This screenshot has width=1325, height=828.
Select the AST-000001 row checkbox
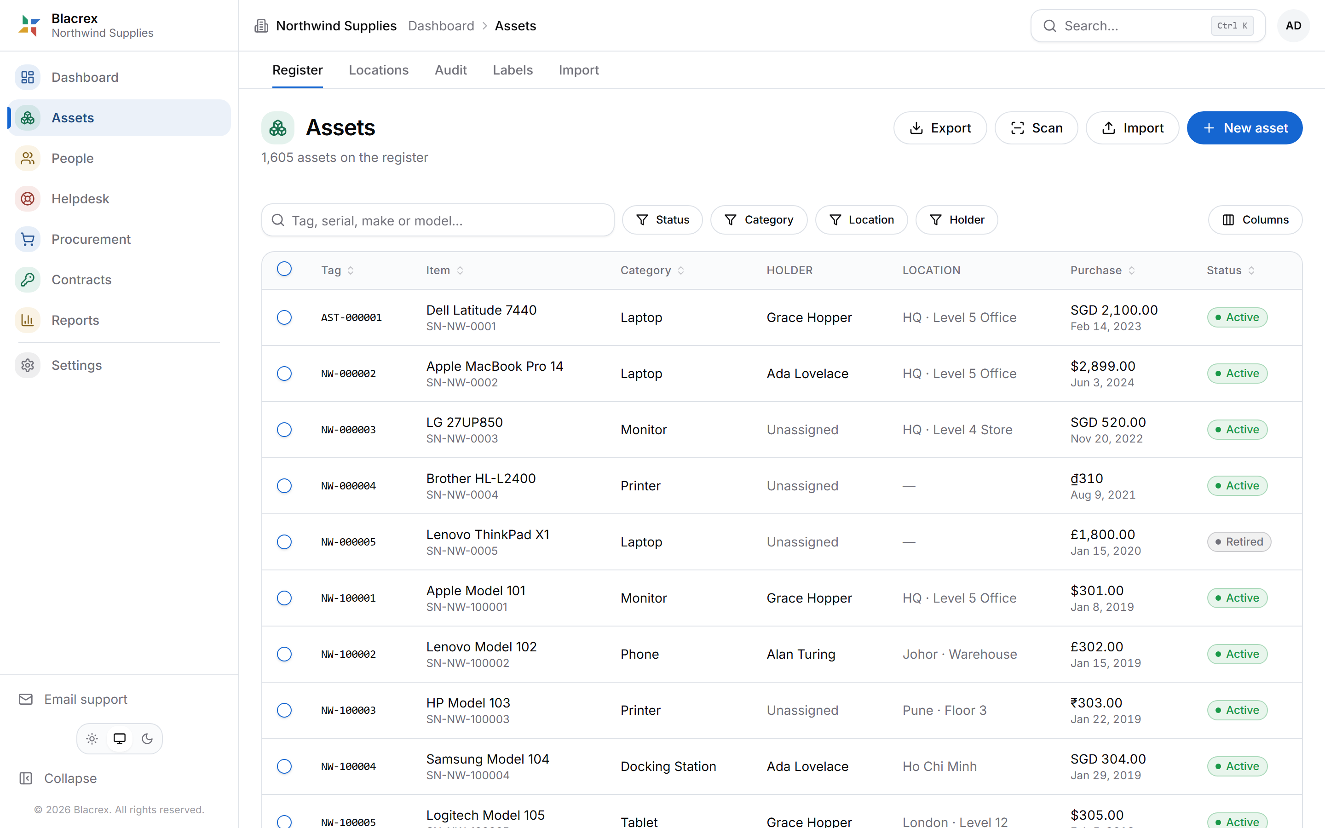[x=284, y=317]
